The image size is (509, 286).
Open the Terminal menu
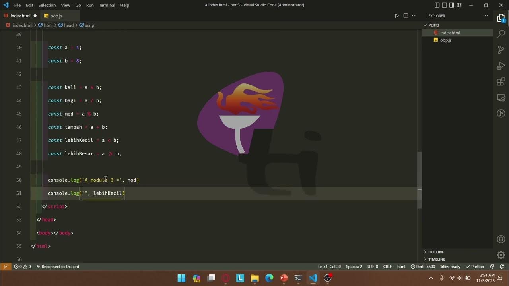(107, 5)
